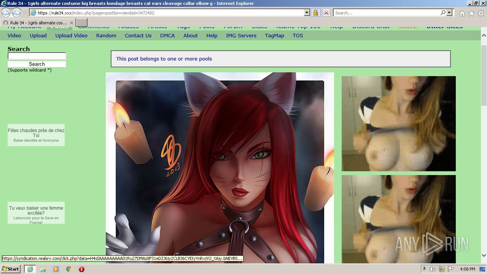Image resolution: width=487 pixels, height=274 pixels.
Task: Click the '(Supports wildcard *)' text
Action: pos(30,70)
